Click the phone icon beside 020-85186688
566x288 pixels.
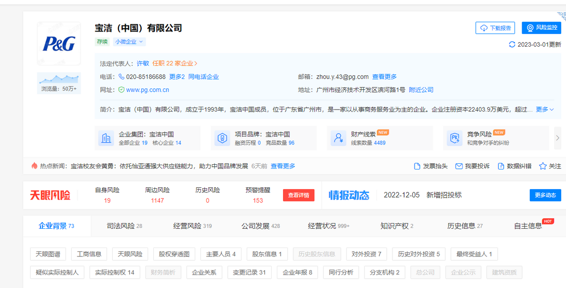[x=122, y=77]
